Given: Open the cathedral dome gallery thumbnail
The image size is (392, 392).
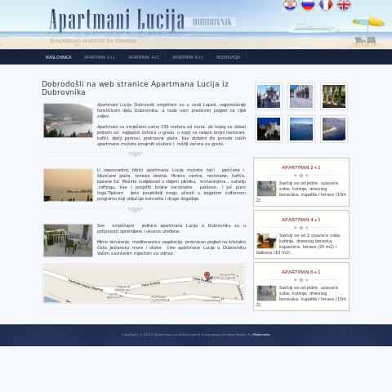Looking at the screenshot, I should [x=269, y=96].
